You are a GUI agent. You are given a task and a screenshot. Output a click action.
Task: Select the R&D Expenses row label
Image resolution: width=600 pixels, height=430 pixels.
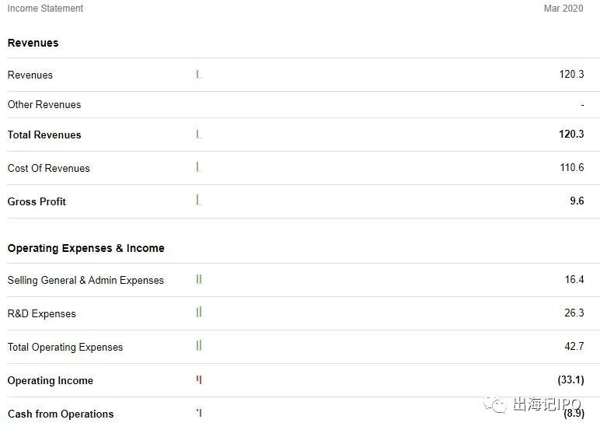42,313
